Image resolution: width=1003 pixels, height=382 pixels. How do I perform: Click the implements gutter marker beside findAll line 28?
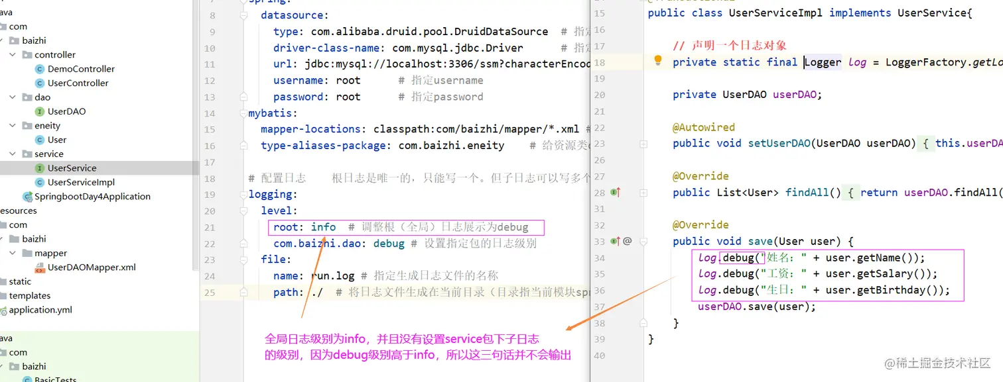coord(615,193)
